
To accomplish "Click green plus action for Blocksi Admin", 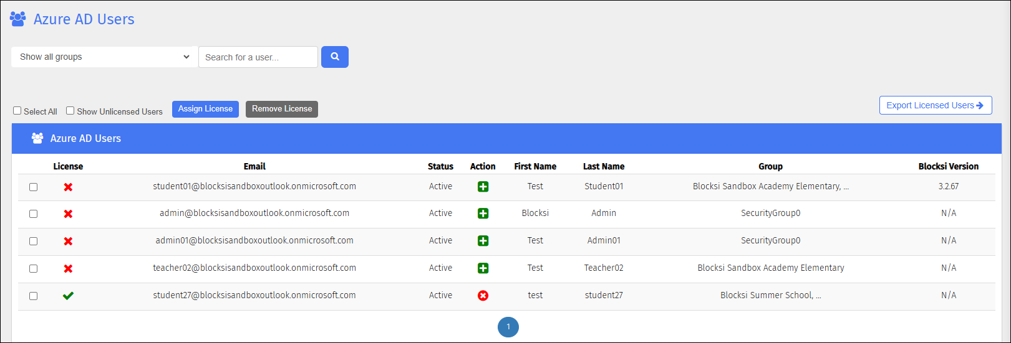I will click(x=483, y=214).
